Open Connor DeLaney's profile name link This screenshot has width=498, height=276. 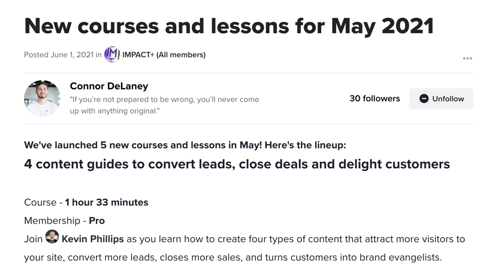click(109, 86)
